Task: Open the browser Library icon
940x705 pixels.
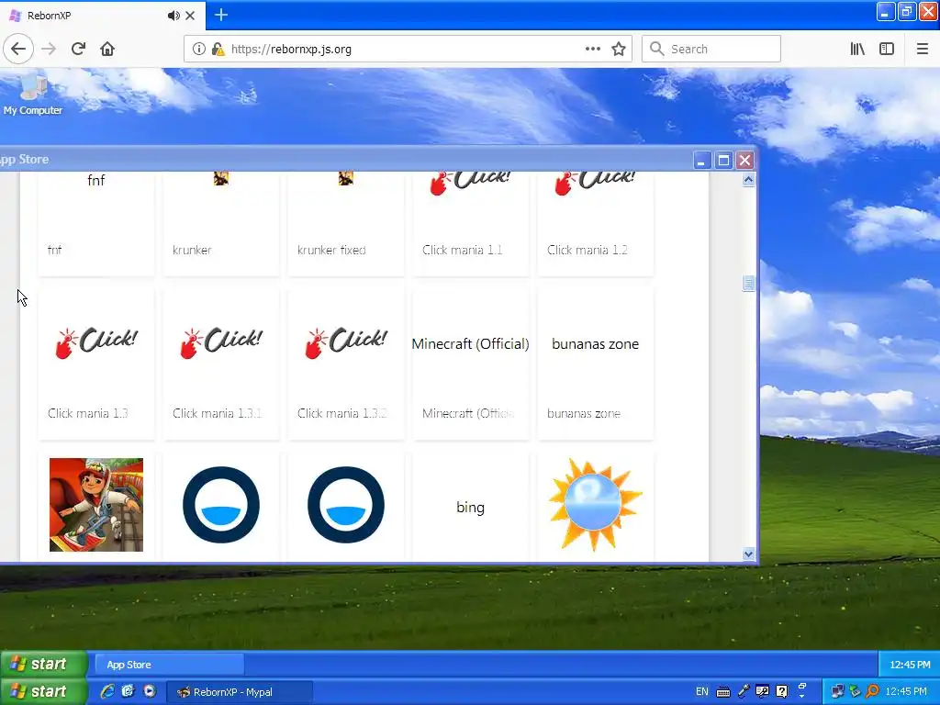Action: click(857, 49)
